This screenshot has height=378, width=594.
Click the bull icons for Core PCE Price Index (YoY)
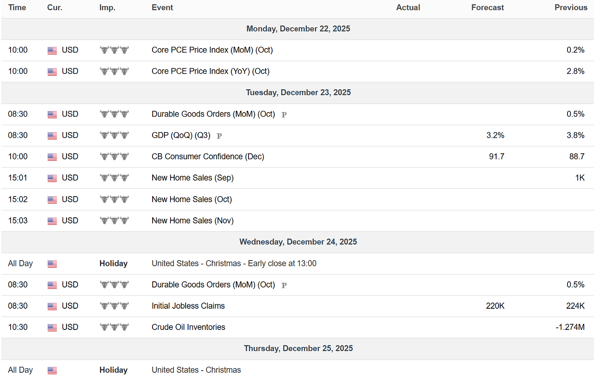pyautogui.click(x=114, y=71)
